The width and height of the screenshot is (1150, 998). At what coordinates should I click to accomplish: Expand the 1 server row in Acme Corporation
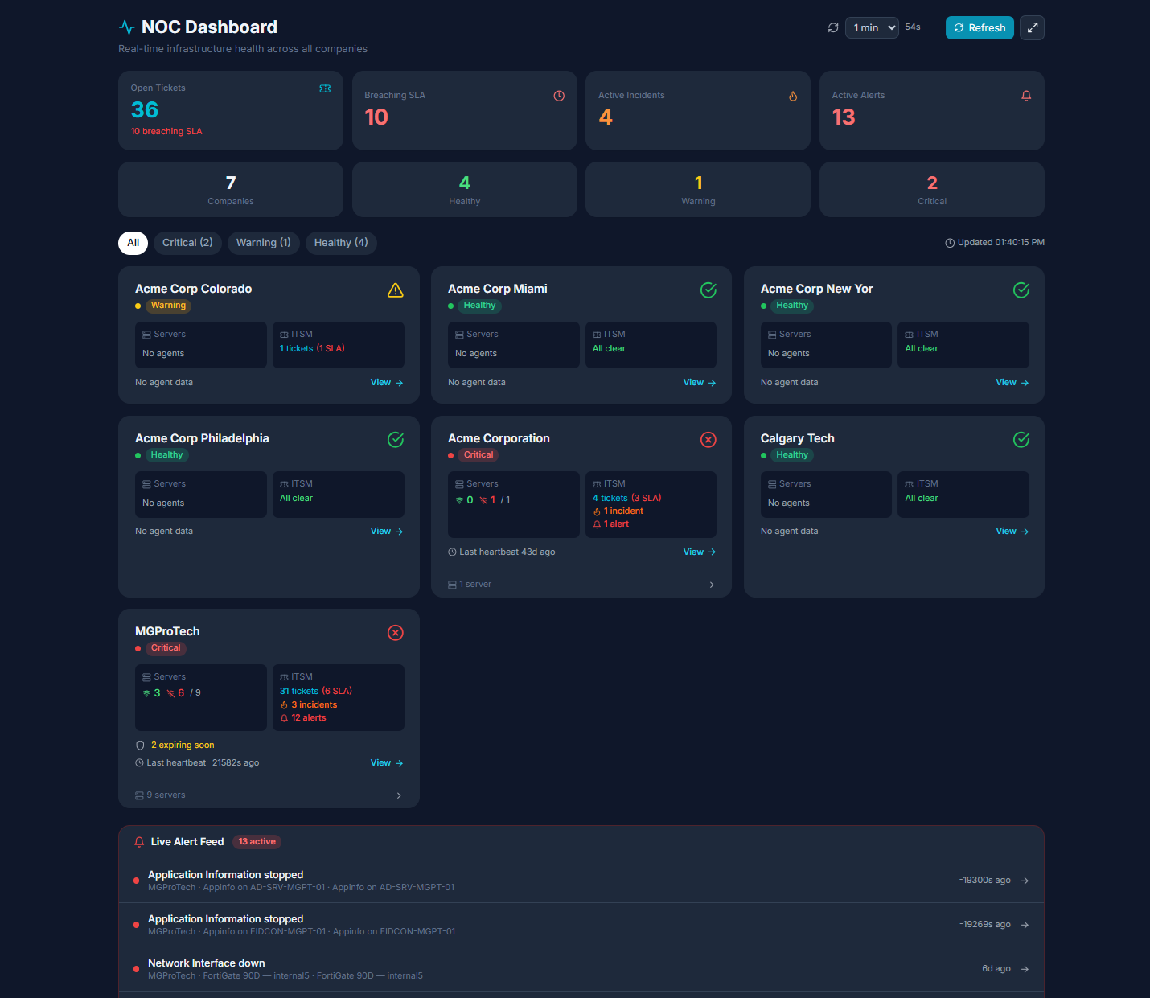(x=581, y=585)
